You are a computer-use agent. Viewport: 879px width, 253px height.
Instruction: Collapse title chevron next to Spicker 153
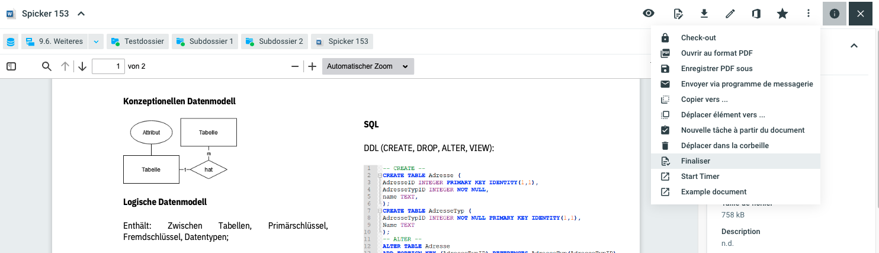click(81, 14)
